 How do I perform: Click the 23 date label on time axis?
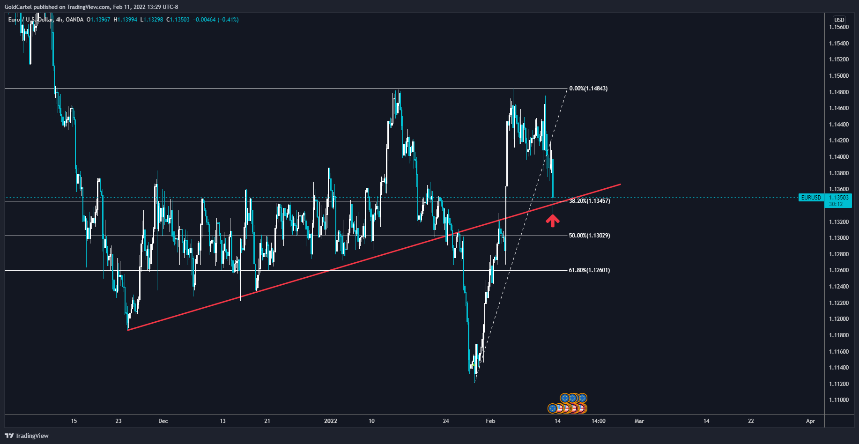(x=118, y=421)
